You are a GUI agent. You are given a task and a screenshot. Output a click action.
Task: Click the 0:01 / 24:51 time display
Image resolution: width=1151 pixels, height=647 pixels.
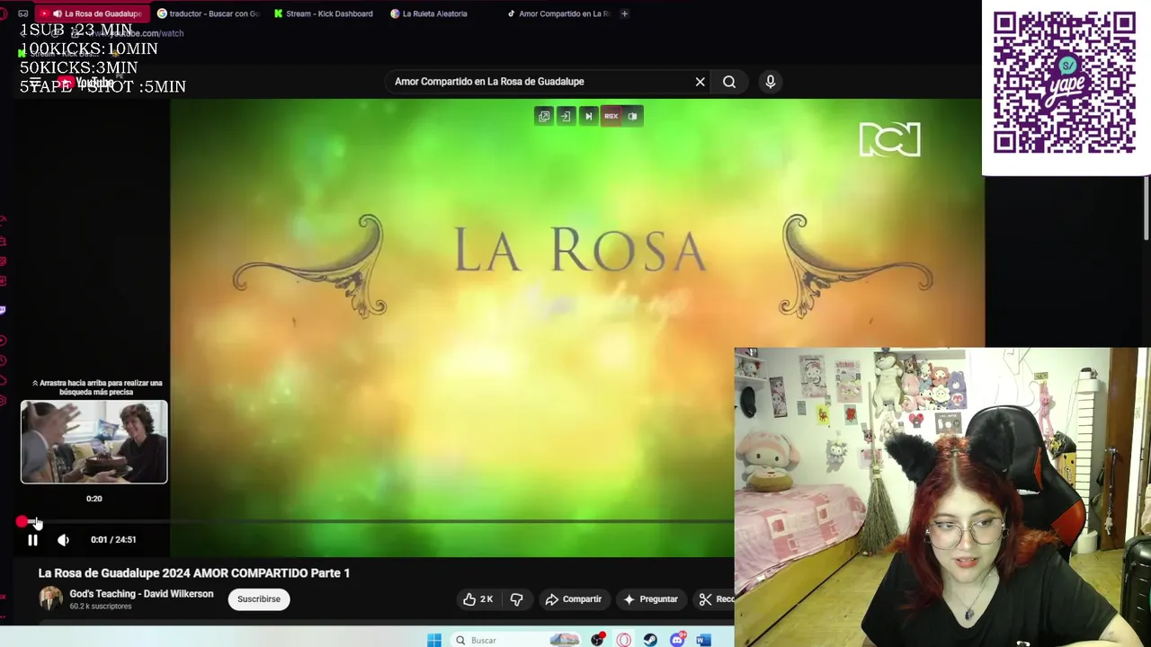(x=113, y=540)
